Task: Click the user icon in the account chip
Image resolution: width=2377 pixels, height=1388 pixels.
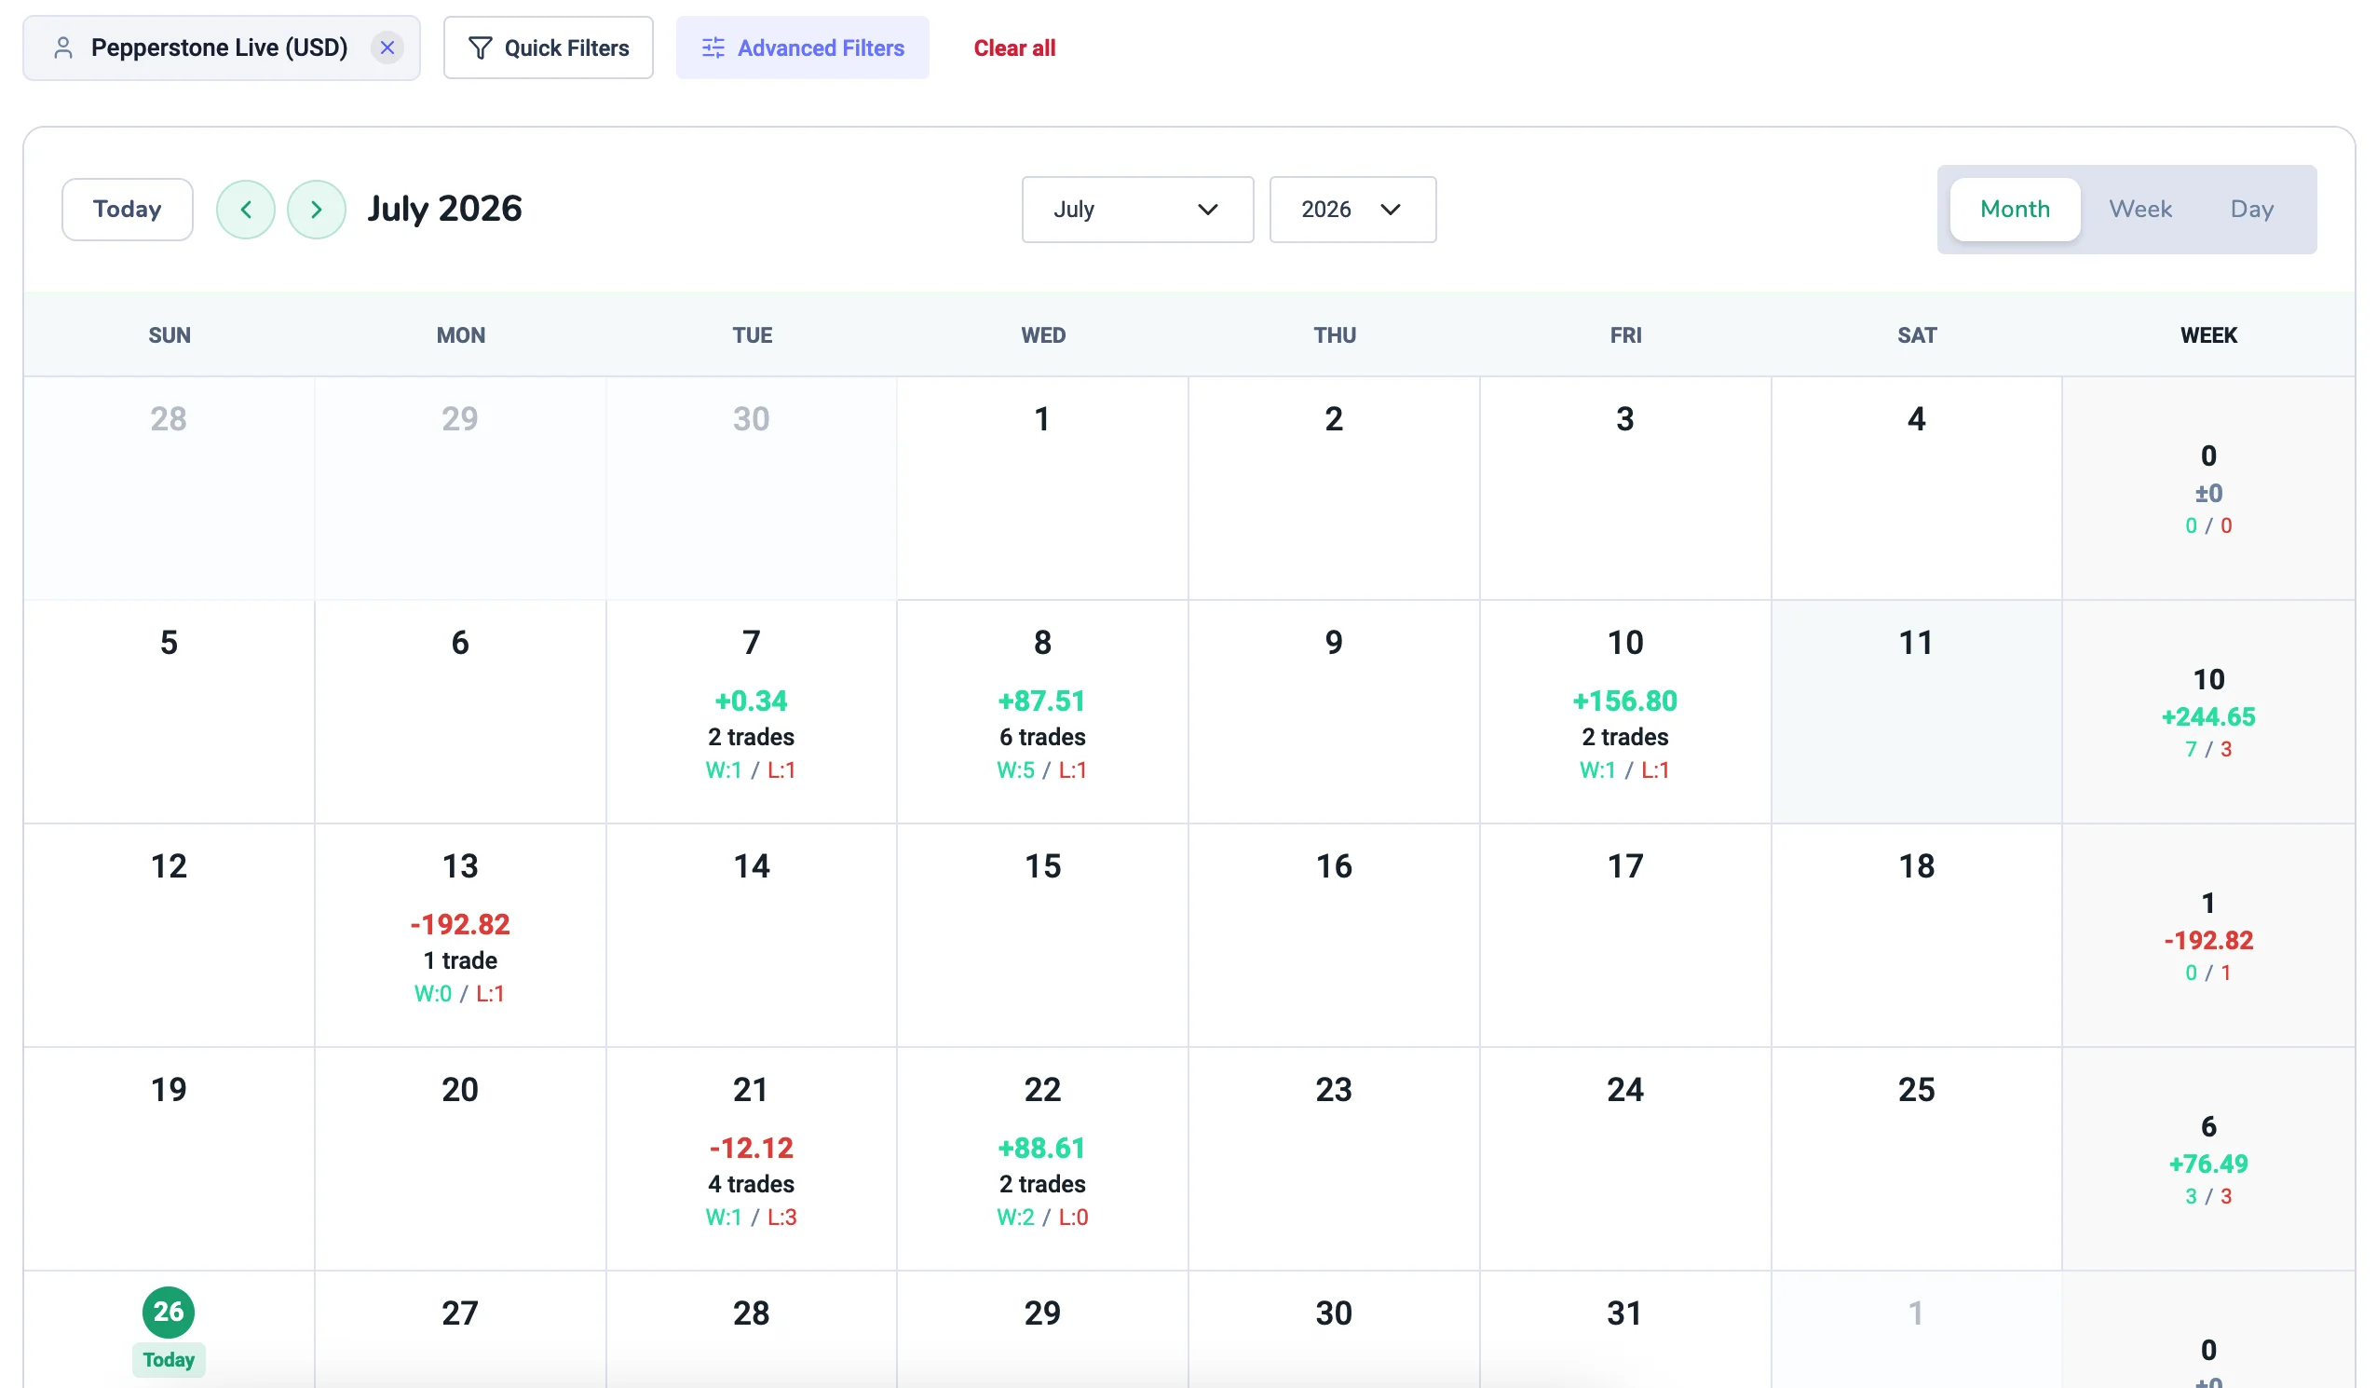Action: click(x=63, y=48)
